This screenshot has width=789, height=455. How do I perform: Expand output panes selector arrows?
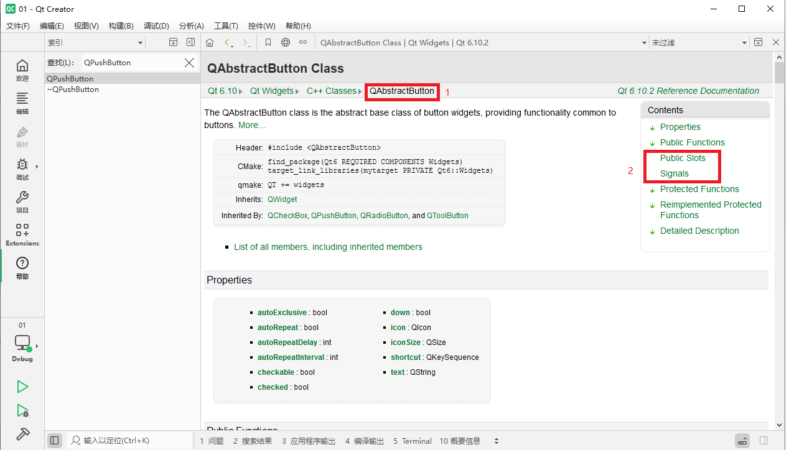(497, 441)
